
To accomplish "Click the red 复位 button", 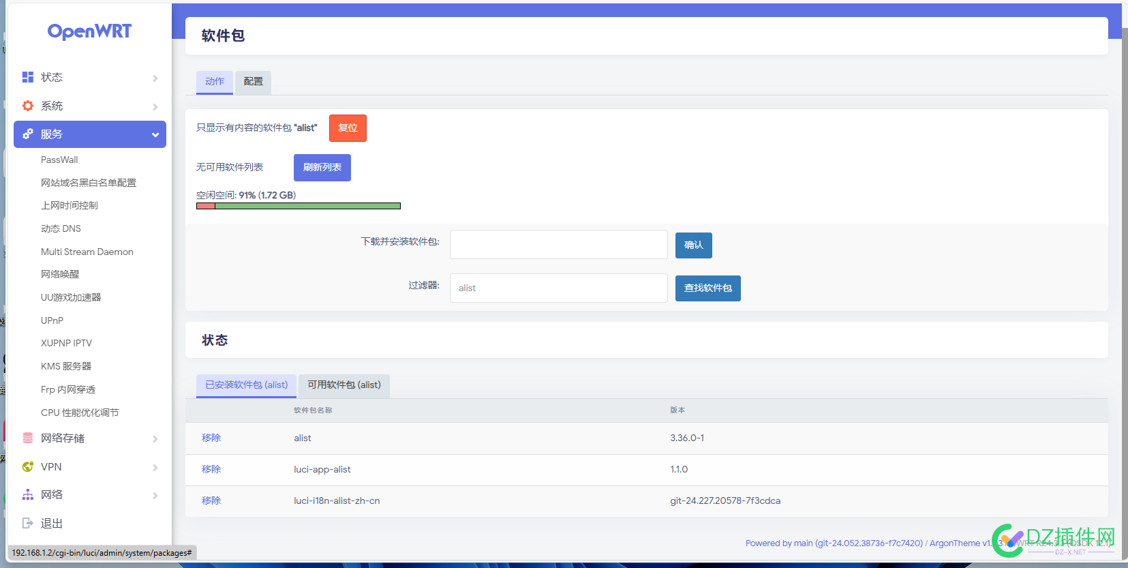I will (x=348, y=128).
